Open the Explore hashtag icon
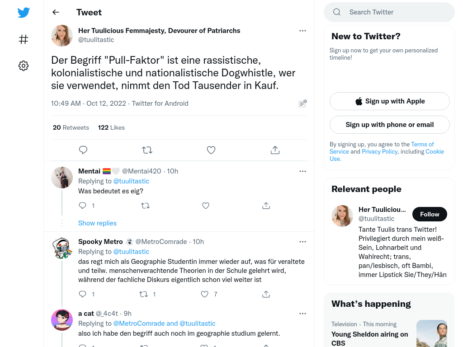This screenshot has height=347, width=463. (x=24, y=39)
